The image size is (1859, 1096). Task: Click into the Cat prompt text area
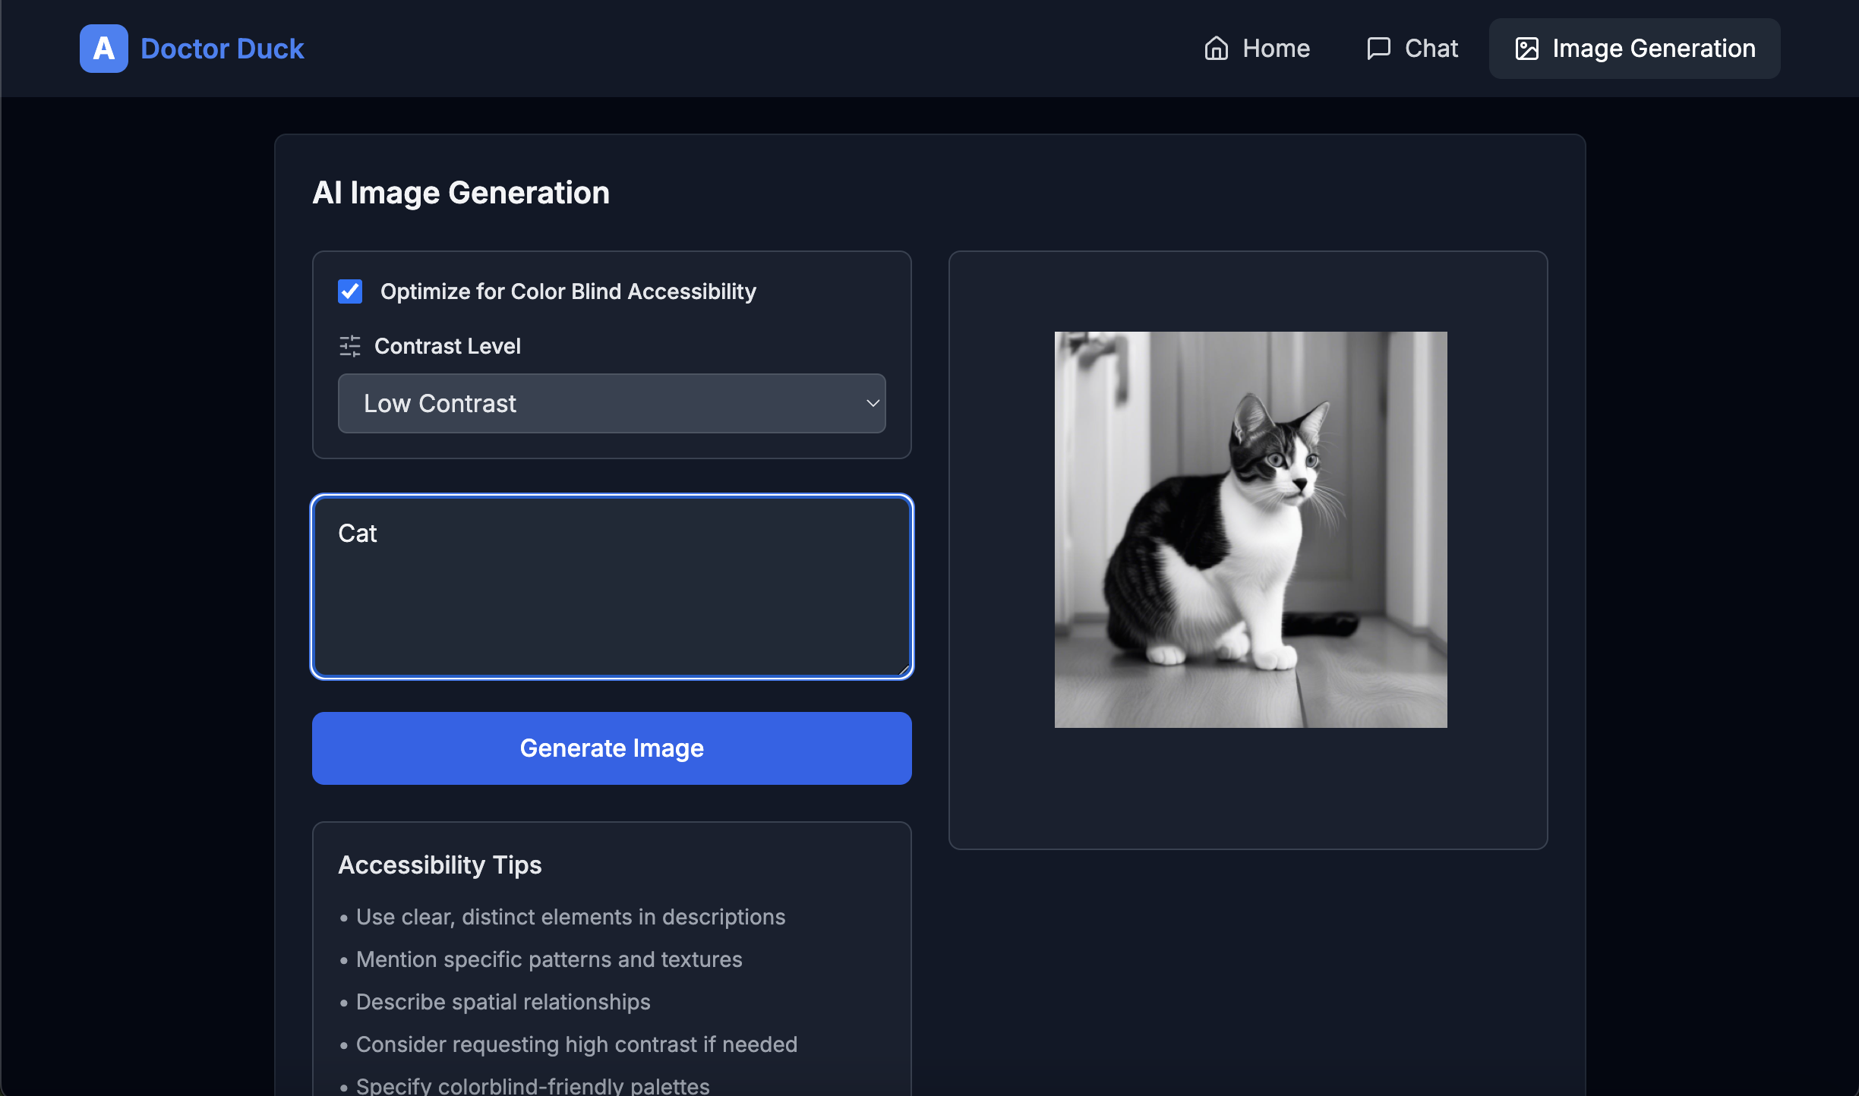point(611,586)
